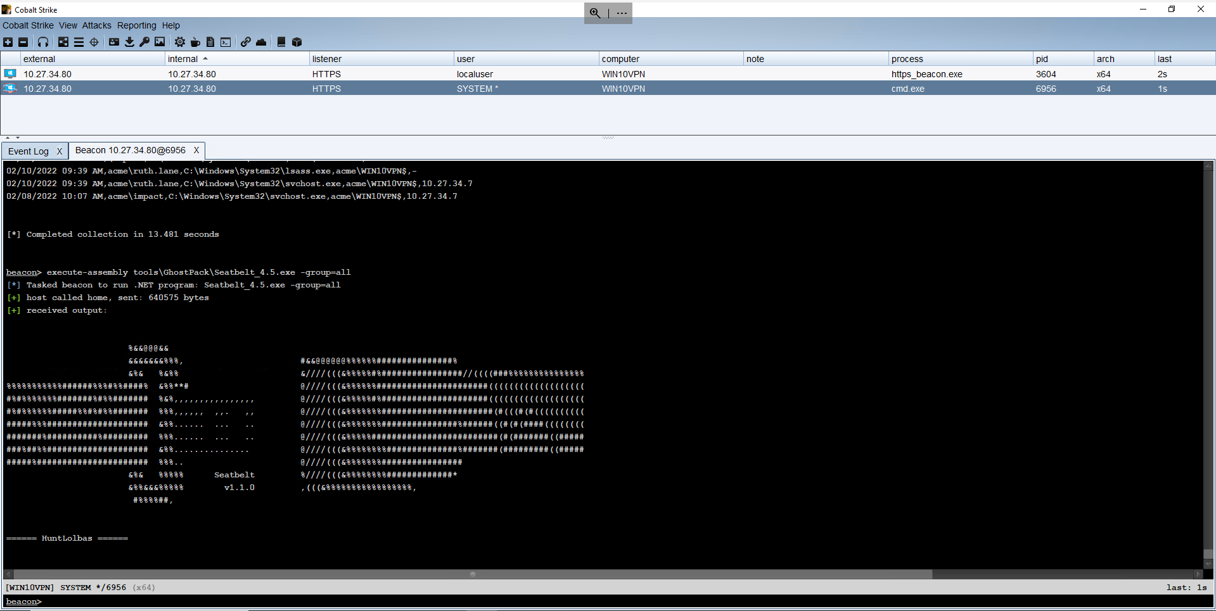Close the Event Log tab
1216x611 pixels.
(x=60, y=151)
